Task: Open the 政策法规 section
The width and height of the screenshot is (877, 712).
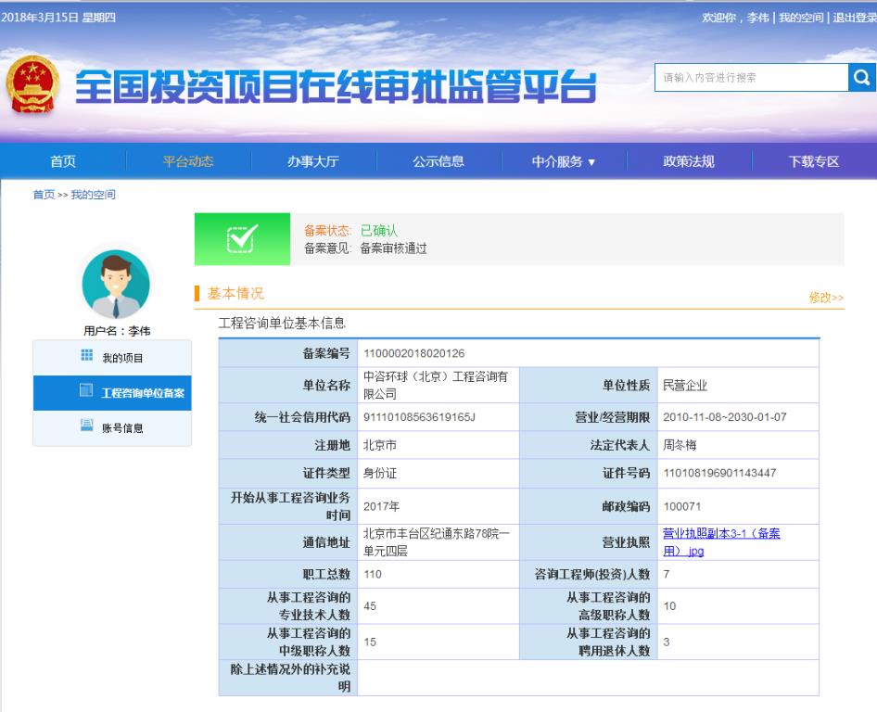Action: pyautogui.click(x=689, y=162)
